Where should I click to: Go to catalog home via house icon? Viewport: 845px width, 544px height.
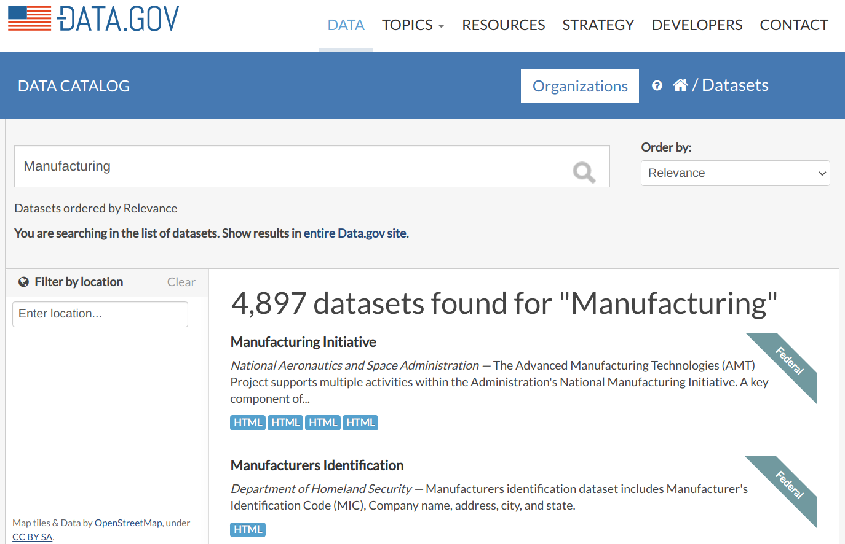680,85
